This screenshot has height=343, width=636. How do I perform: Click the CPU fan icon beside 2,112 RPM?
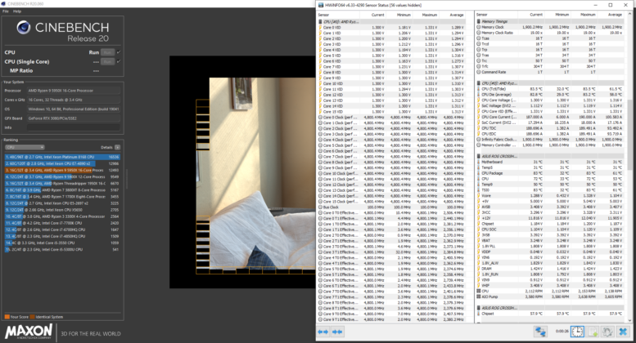pyautogui.click(x=479, y=291)
